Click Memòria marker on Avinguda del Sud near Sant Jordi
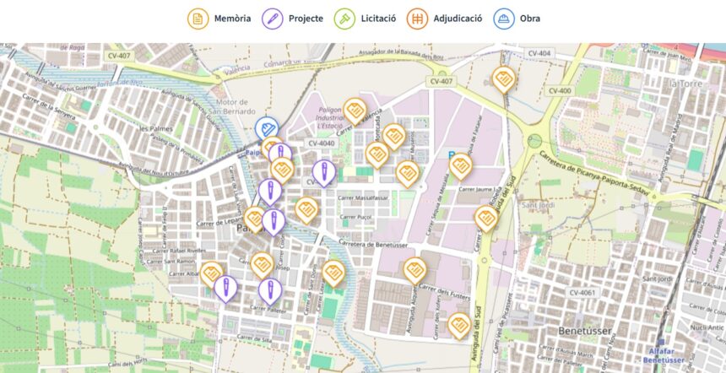The image size is (726, 373). (486, 219)
